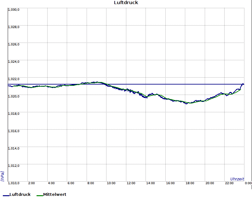
Task: Click the 6:00 time label
Action: [71, 183]
